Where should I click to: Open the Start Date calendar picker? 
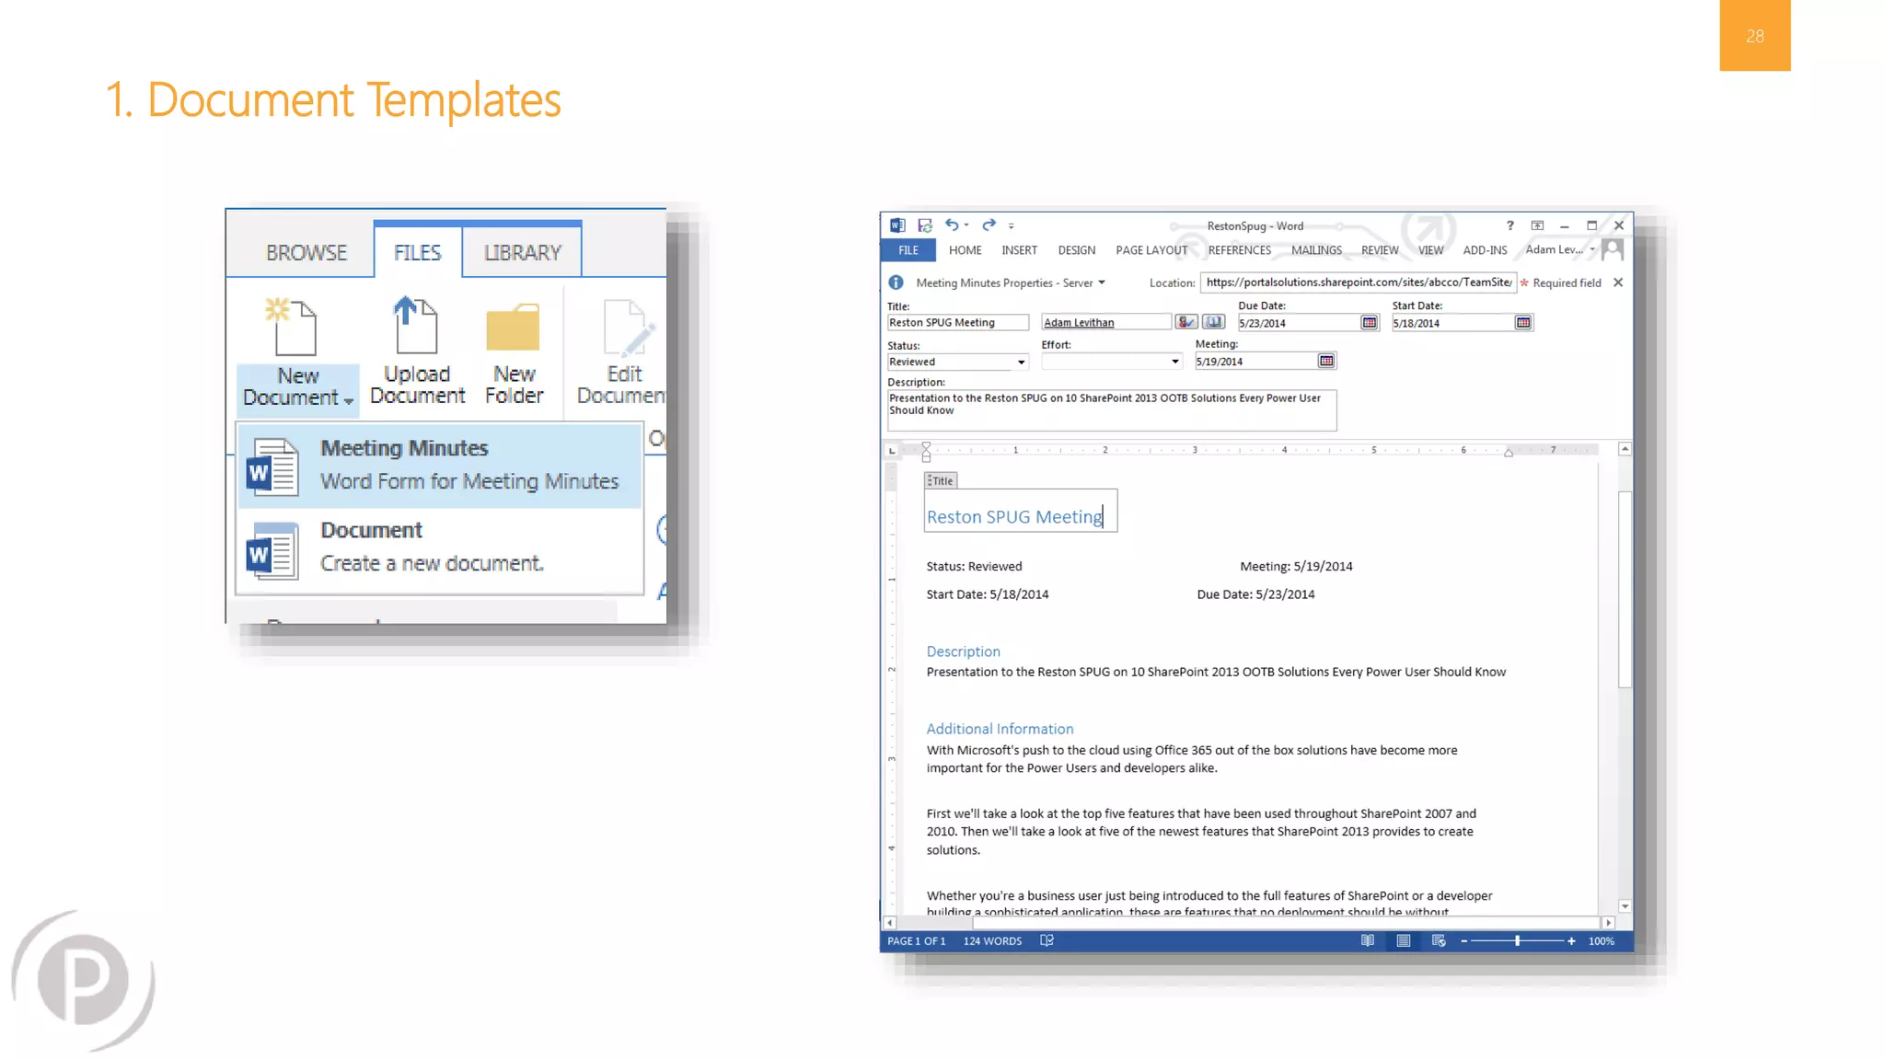(1523, 323)
